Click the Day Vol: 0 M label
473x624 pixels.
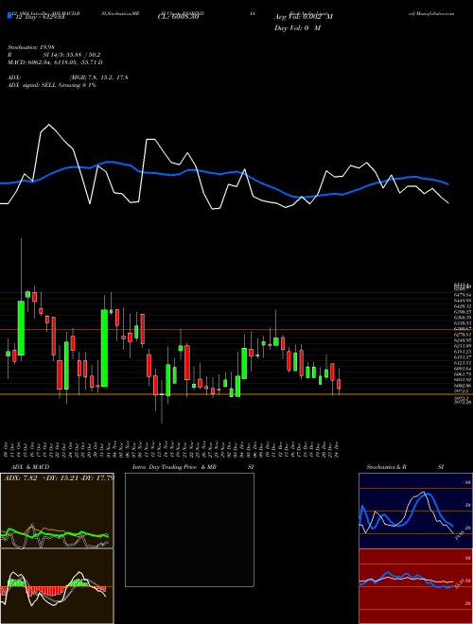point(297,28)
